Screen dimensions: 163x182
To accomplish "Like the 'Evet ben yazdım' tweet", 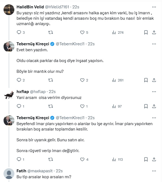I will click(83, 80).
